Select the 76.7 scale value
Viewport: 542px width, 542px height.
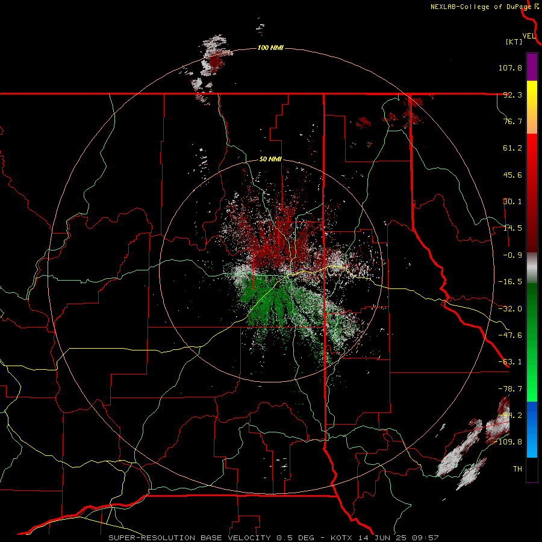coord(512,121)
